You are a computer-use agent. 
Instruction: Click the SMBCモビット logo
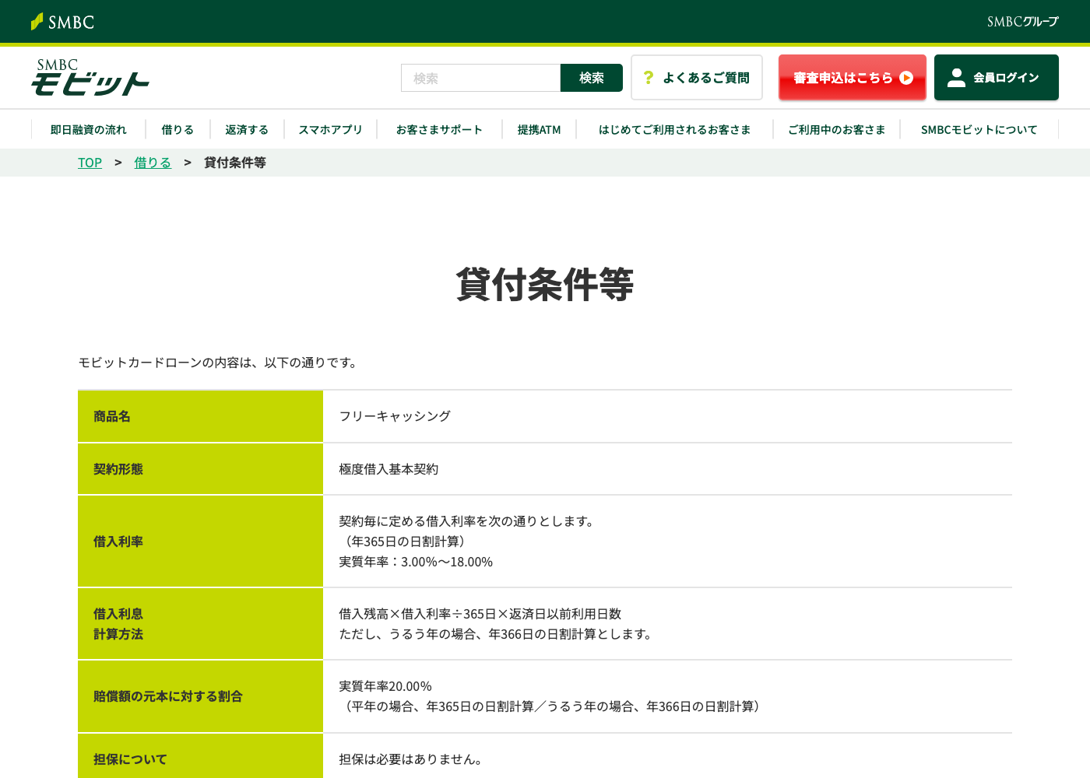(x=90, y=78)
